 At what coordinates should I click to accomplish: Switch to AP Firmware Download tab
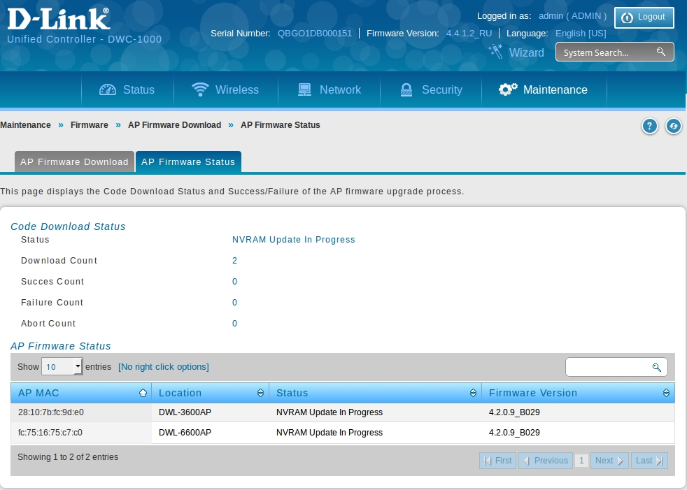tap(74, 162)
